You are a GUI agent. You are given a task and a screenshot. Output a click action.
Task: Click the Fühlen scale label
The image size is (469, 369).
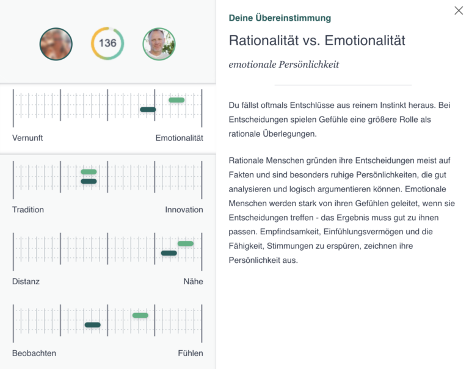(x=191, y=353)
